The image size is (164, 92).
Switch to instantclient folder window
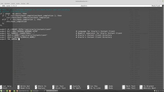click(35, 91)
